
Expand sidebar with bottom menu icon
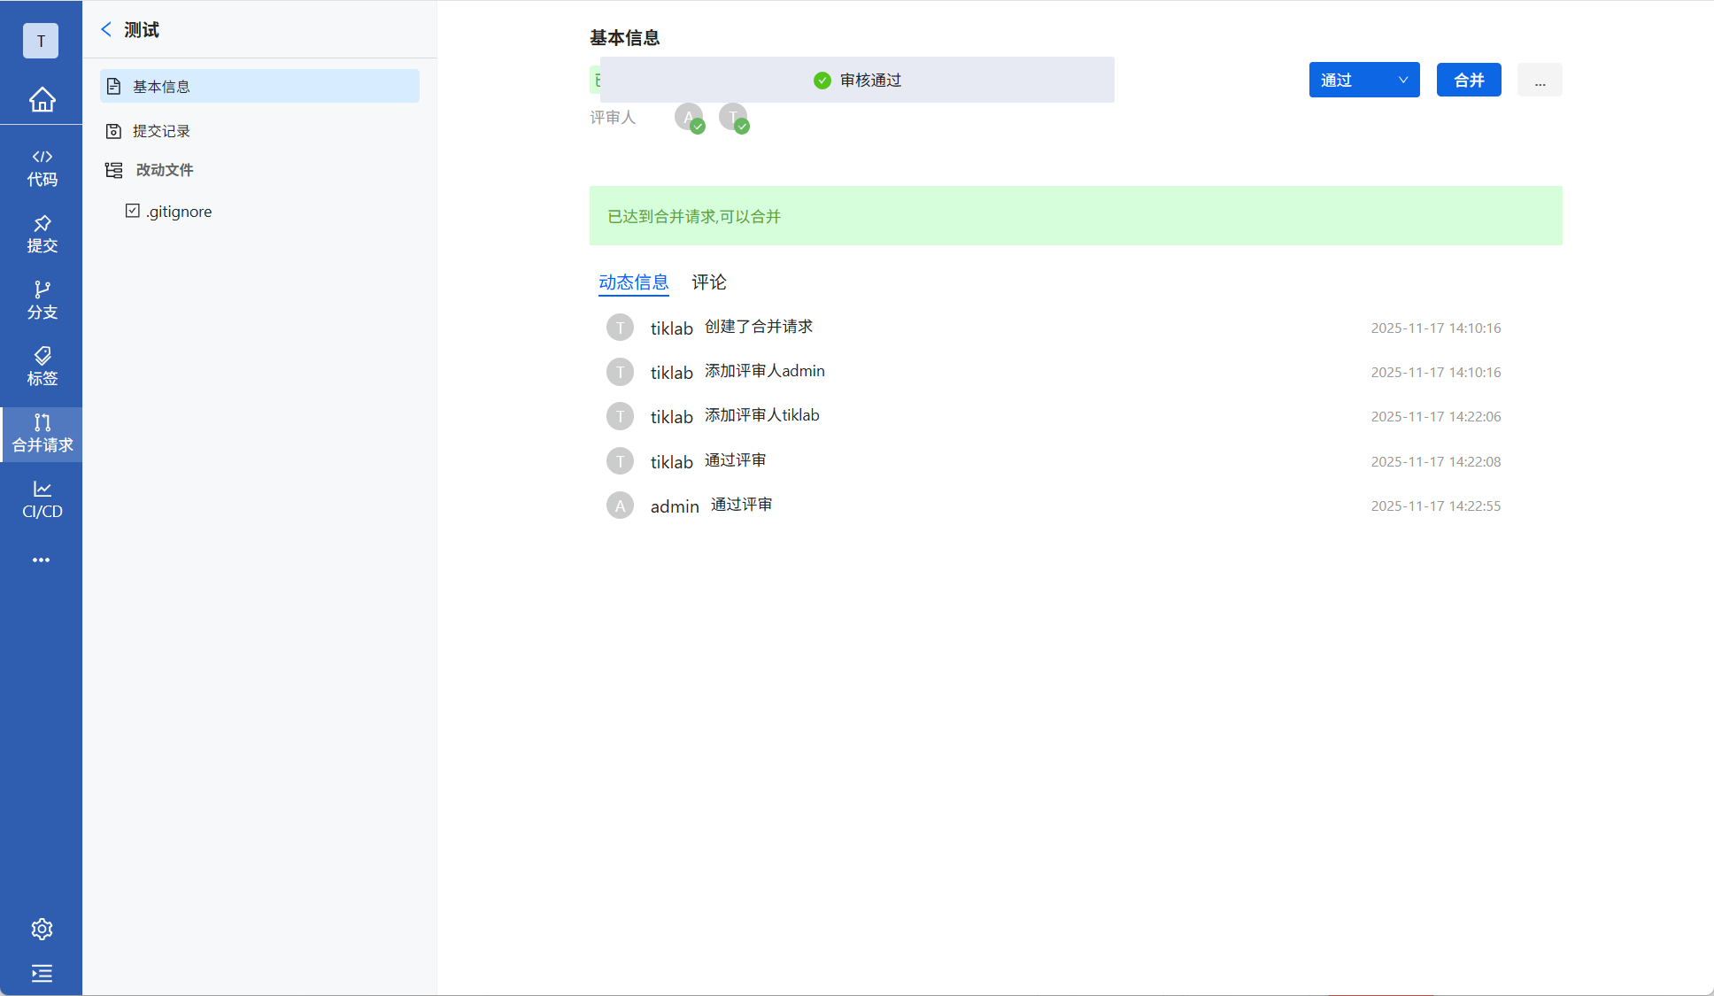(x=42, y=973)
